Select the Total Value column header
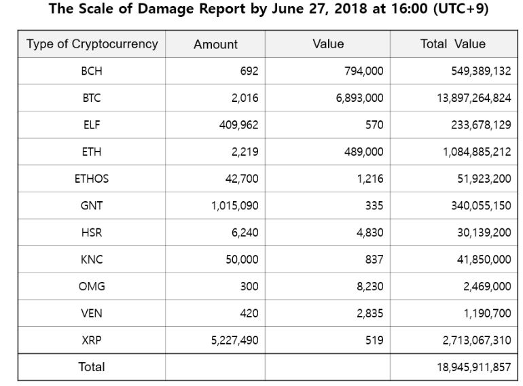The width and height of the screenshot is (523, 386). point(453,44)
